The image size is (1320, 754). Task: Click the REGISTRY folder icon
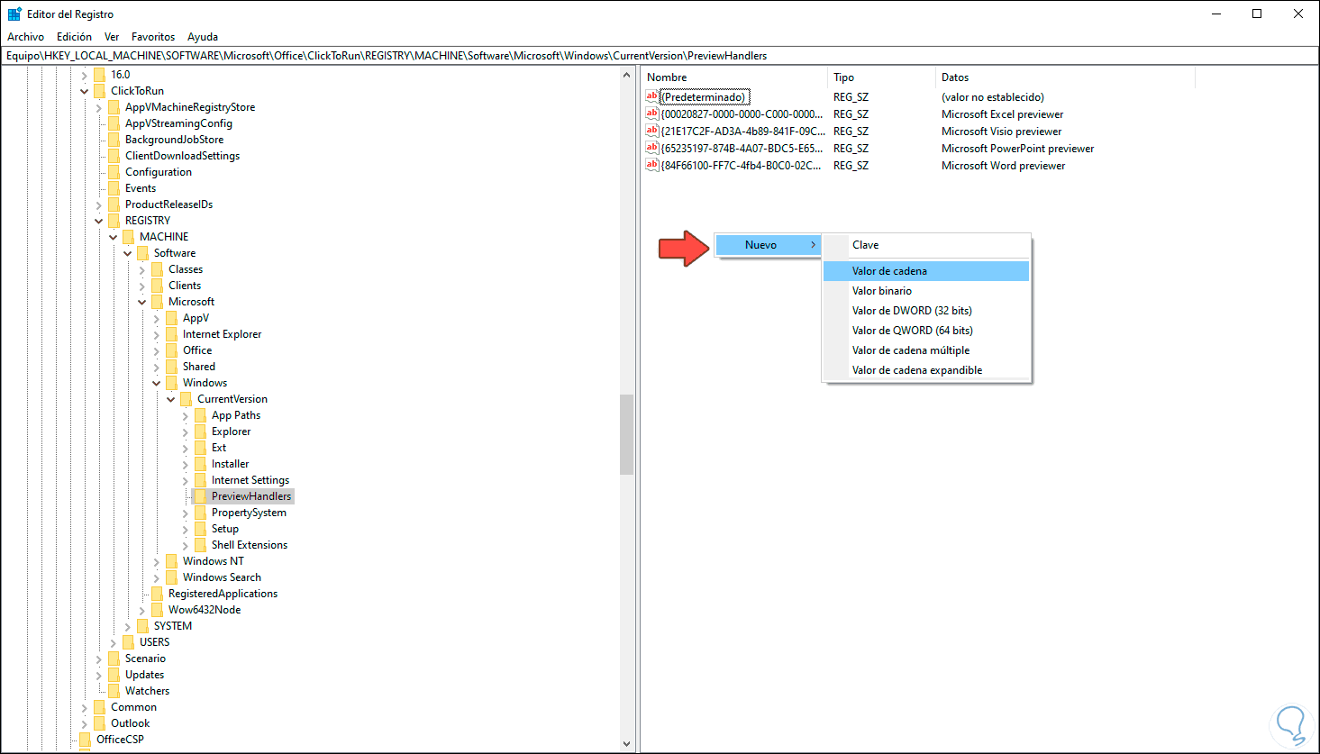coord(114,221)
